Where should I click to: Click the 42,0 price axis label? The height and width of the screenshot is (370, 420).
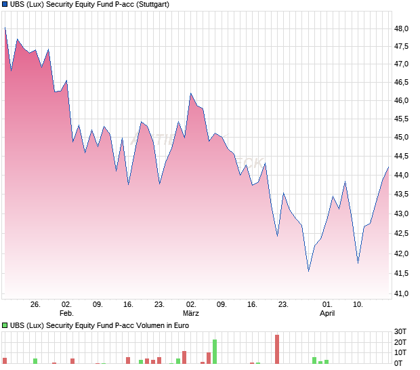tap(401, 253)
